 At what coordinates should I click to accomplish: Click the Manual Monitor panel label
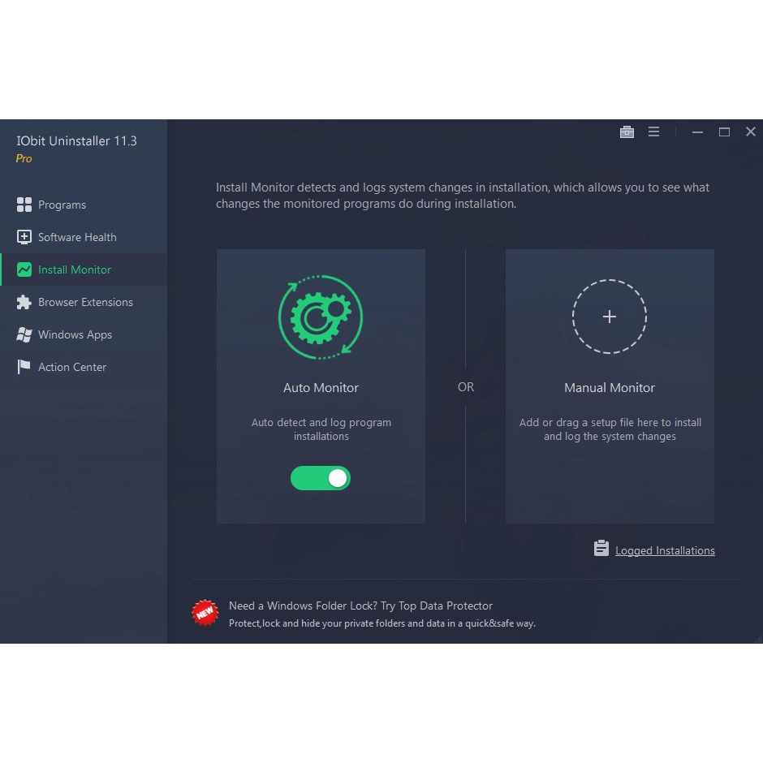(x=610, y=388)
